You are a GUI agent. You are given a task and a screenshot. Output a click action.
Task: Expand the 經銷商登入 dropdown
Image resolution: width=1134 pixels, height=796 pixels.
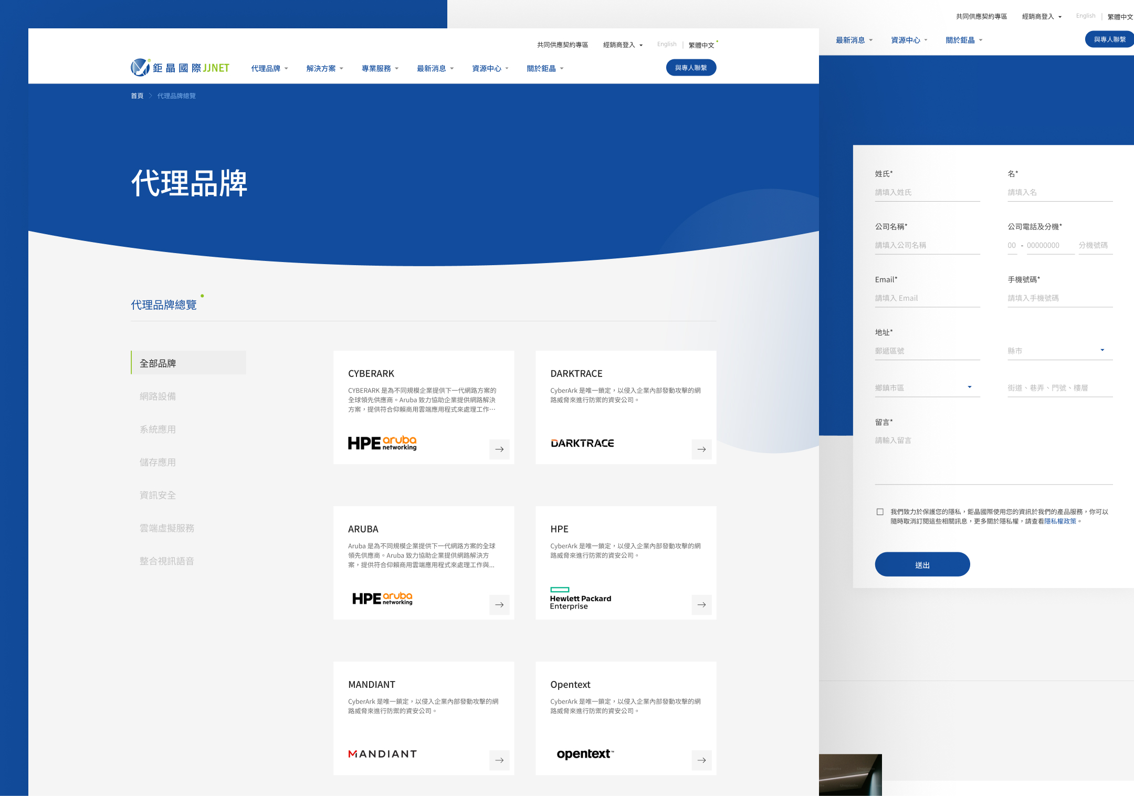tap(623, 44)
